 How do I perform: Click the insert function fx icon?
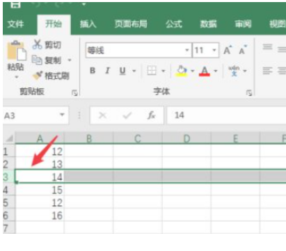(151, 115)
